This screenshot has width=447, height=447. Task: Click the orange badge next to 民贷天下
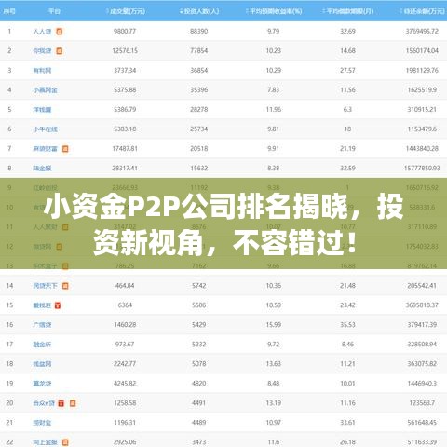(x=65, y=286)
